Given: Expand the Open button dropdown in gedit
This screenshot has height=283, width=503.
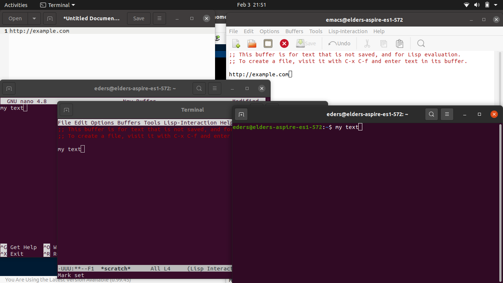Looking at the screenshot, I should coord(34,18).
